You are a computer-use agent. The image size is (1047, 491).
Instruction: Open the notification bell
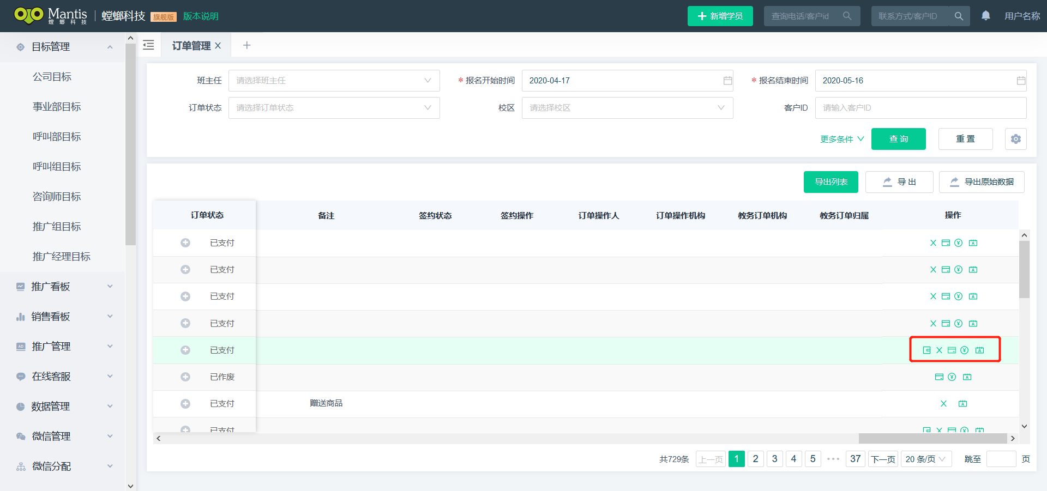986,16
